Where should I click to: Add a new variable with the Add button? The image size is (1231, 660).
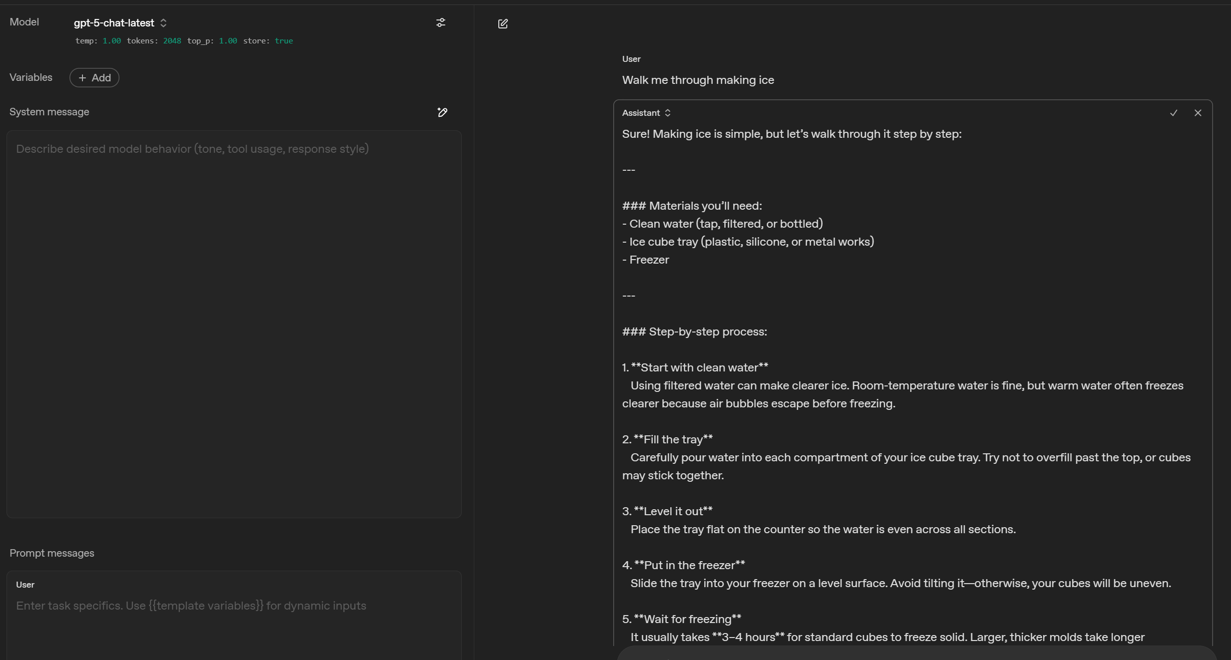click(94, 78)
